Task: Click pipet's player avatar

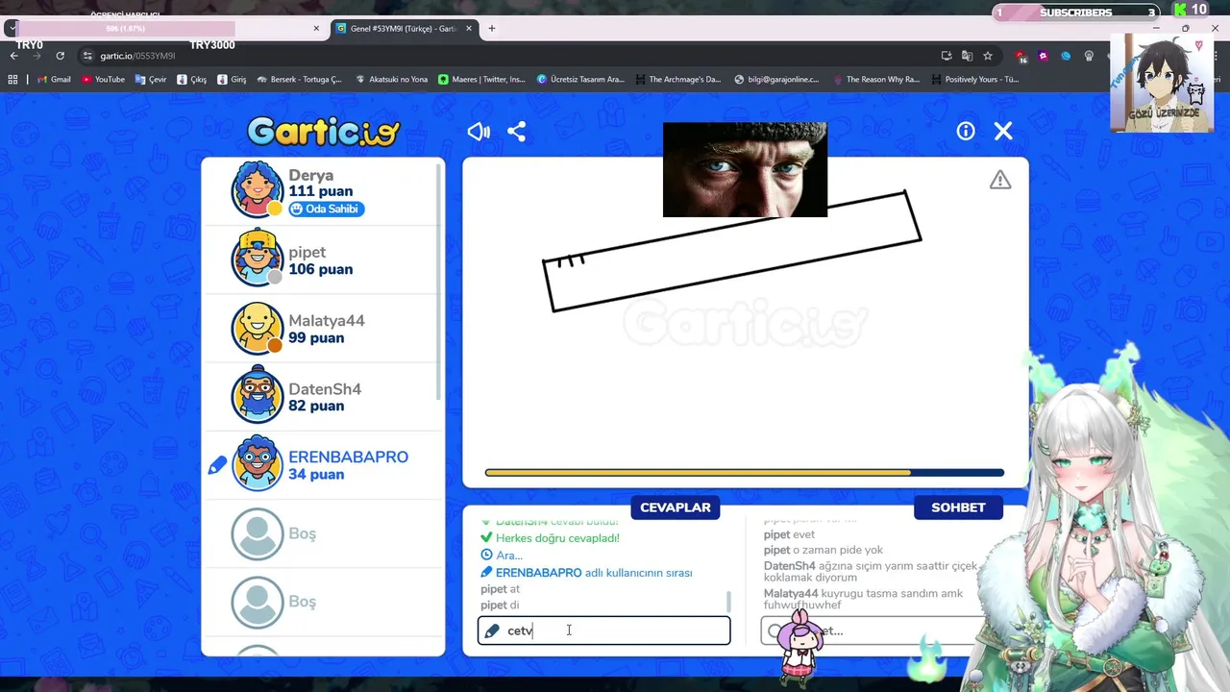Action: (x=257, y=259)
